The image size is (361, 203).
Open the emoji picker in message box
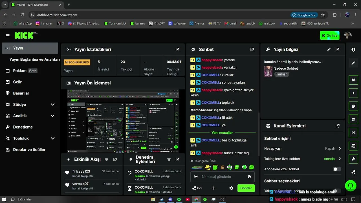pos(249,177)
